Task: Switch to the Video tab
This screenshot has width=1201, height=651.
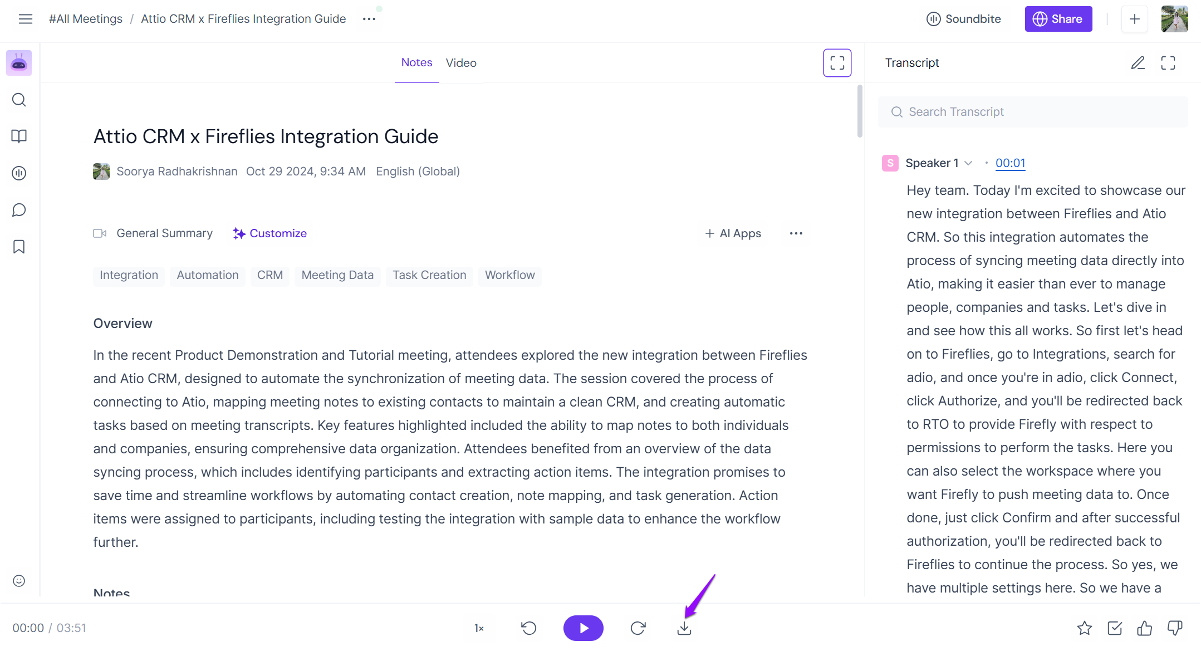Action: (460, 62)
